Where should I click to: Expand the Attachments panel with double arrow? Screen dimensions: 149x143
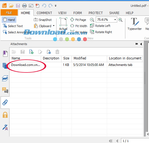pos(137,44)
